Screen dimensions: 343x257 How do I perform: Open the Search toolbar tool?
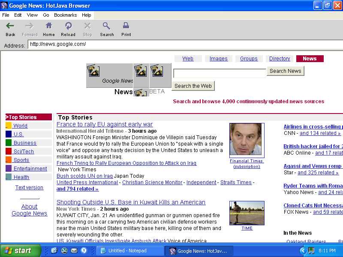(x=107, y=26)
